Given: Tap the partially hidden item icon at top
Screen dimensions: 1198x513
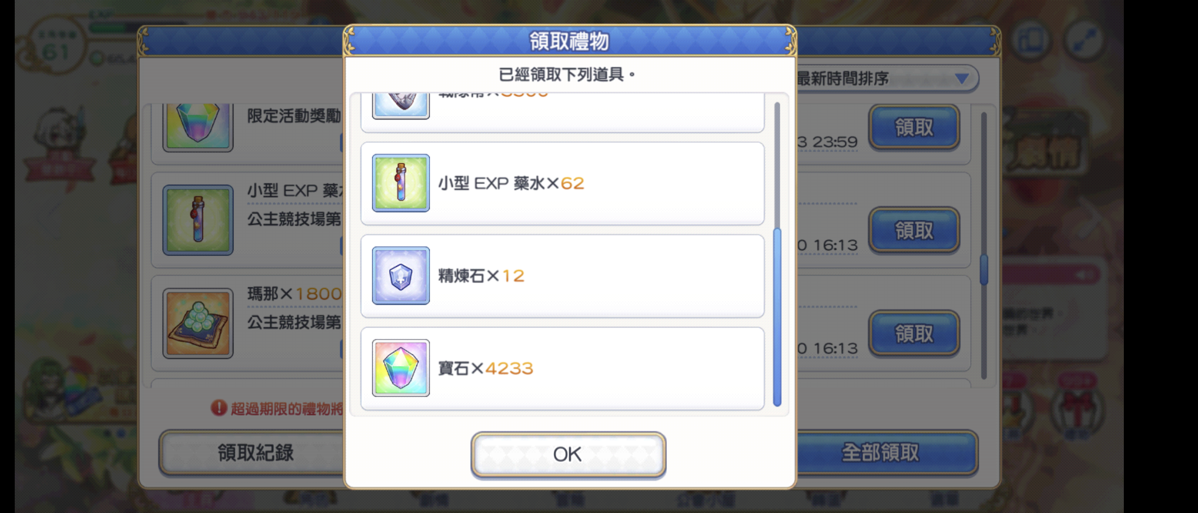Looking at the screenshot, I should (x=401, y=105).
